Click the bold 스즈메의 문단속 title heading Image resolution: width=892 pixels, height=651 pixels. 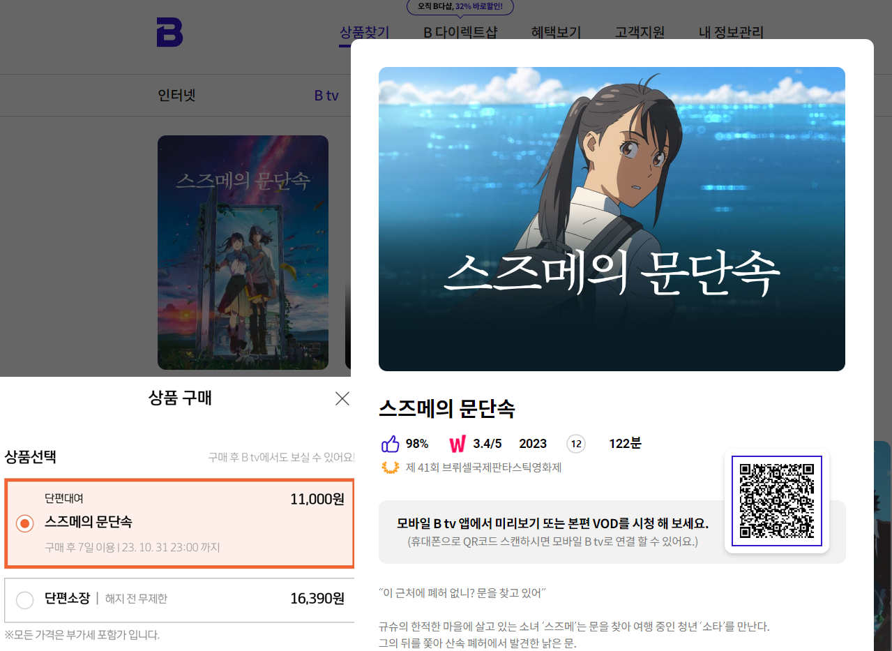click(x=446, y=409)
